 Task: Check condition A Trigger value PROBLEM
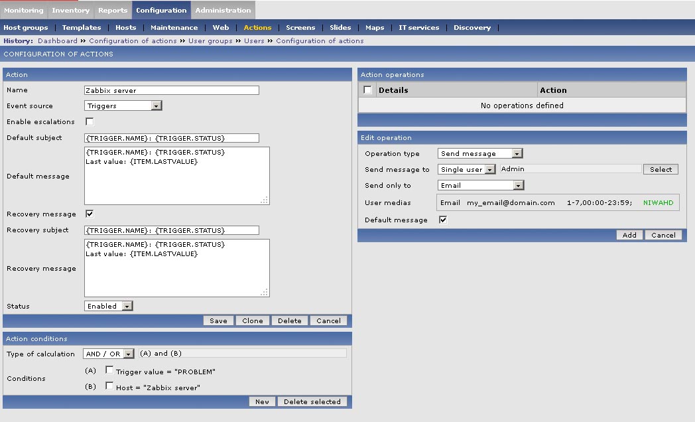pos(109,370)
